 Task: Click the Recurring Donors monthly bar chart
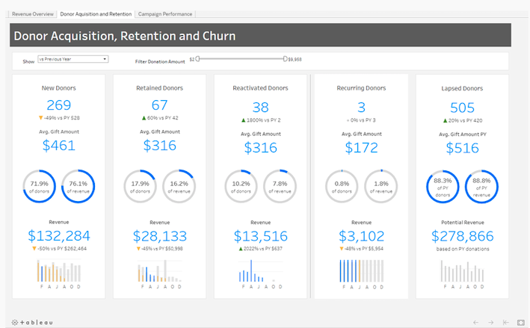click(361, 270)
